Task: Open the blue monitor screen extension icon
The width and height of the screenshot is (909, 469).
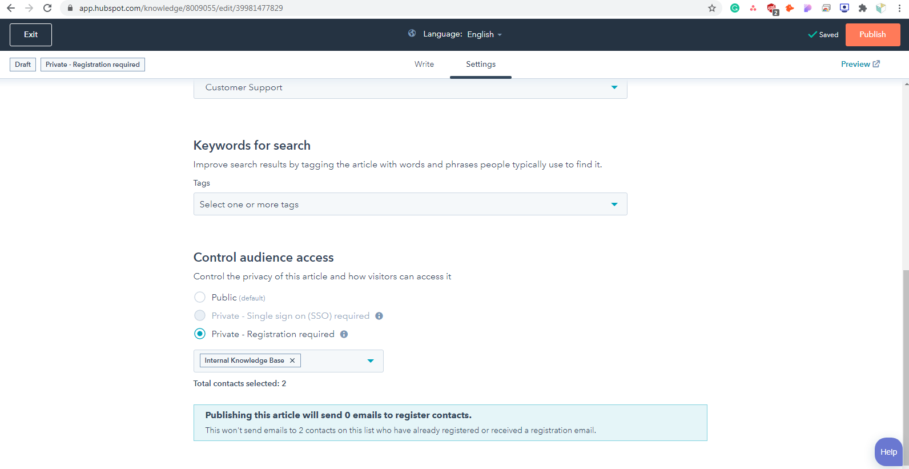Action: tap(844, 8)
